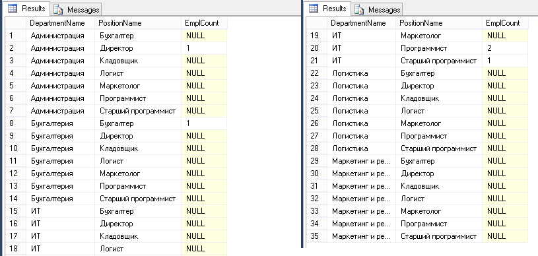This screenshot has width=538, height=256.
Task: Click Программист cell in row 6
Action: [x=138, y=98]
